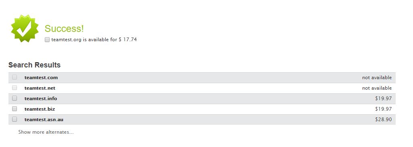
Task: Select the teamtest.net row checkbox
Action: 15,88
